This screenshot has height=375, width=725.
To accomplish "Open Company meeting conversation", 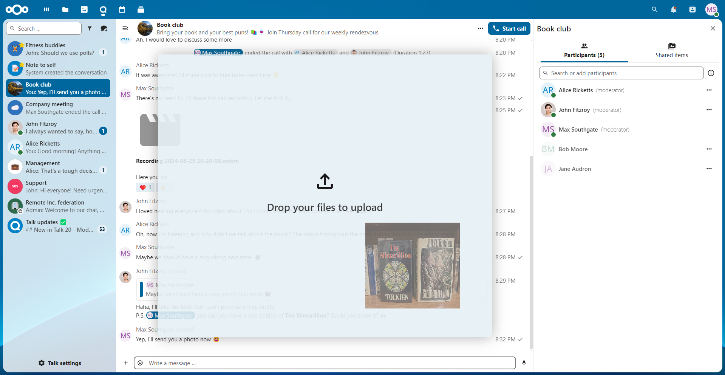I will coord(58,108).
